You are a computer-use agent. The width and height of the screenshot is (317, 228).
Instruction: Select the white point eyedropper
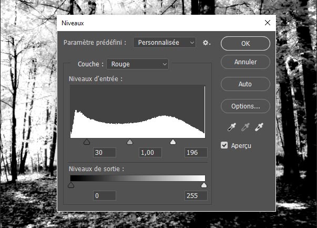click(x=259, y=127)
